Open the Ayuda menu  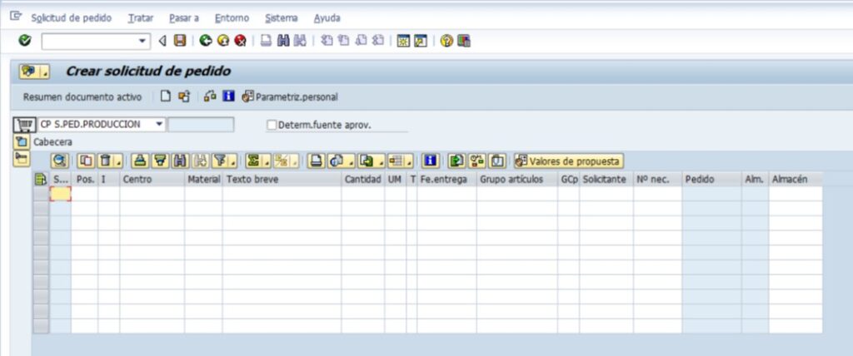click(327, 18)
